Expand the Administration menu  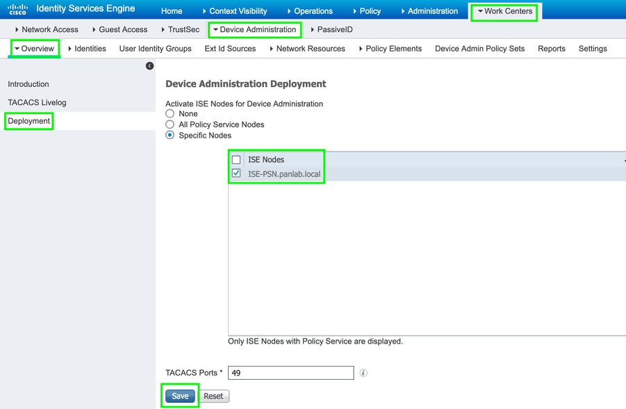tap(429, 11)
